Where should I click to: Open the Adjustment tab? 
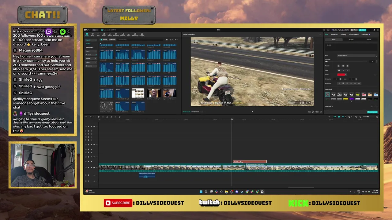point(135,34)
